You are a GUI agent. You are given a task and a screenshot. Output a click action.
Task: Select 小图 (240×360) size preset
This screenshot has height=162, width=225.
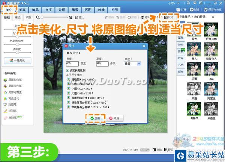coord(79,84)
